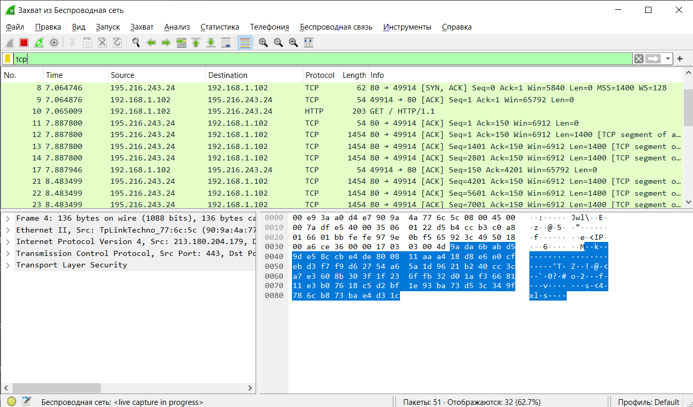Screen dimensions: 693x407
Task: Click the yellow filter bookmark icon
Action: 8,59
